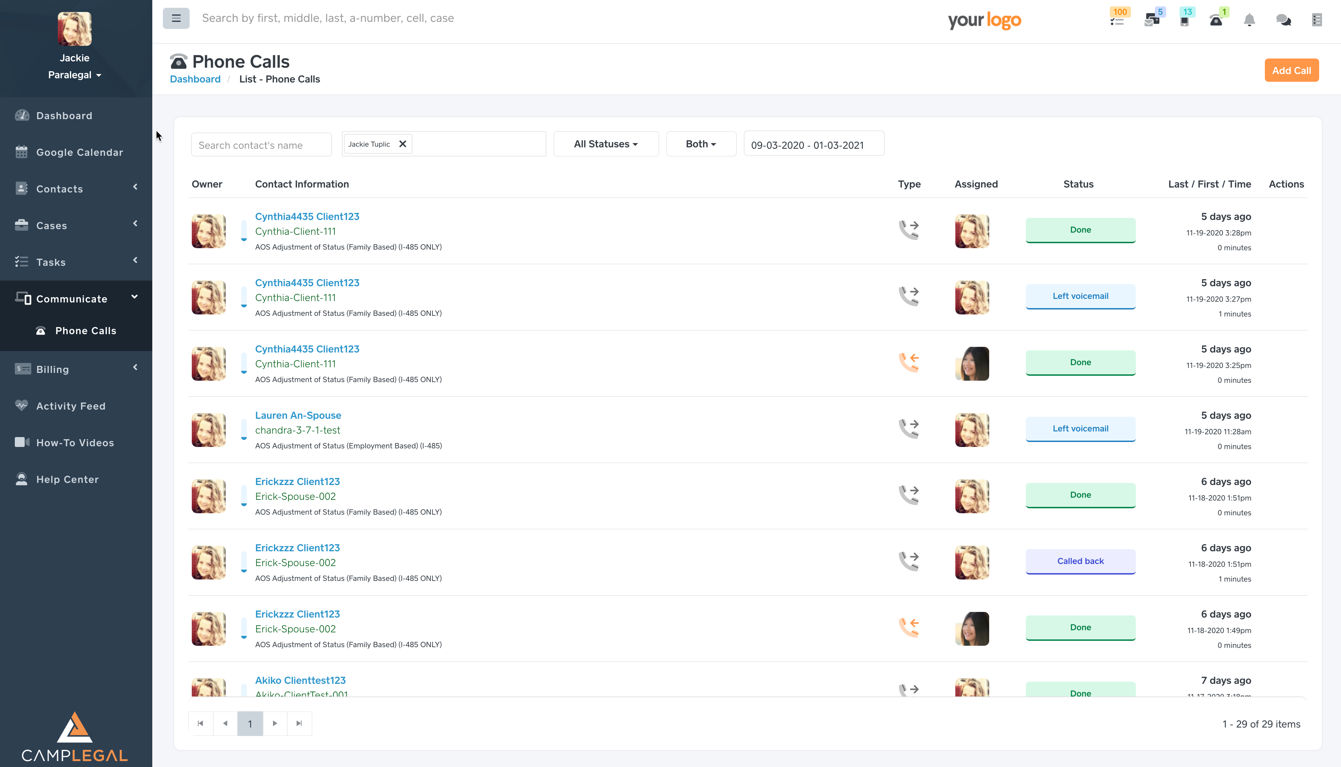Open Activity Feed in sidebar
Screen dimensions: 1341x767
[71, 406]
